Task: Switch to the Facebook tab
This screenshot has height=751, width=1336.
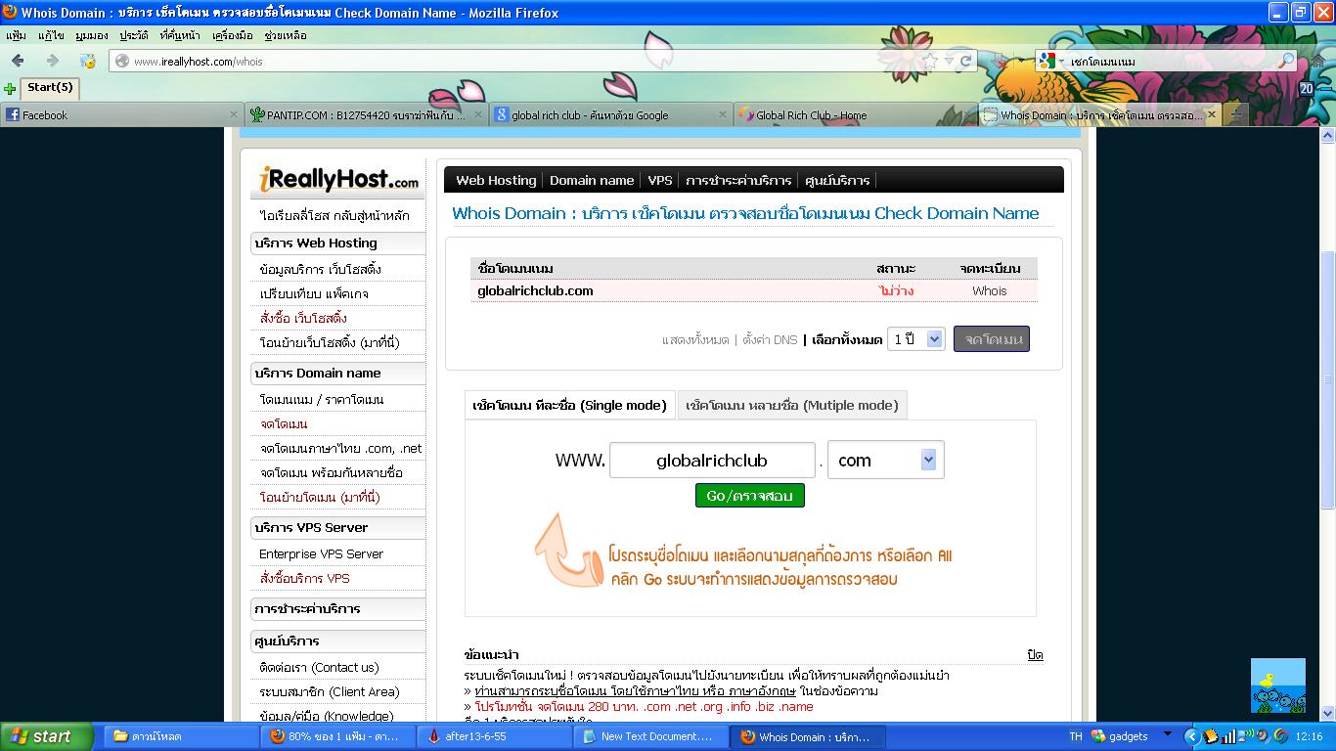Action: (x=121, y=114)
